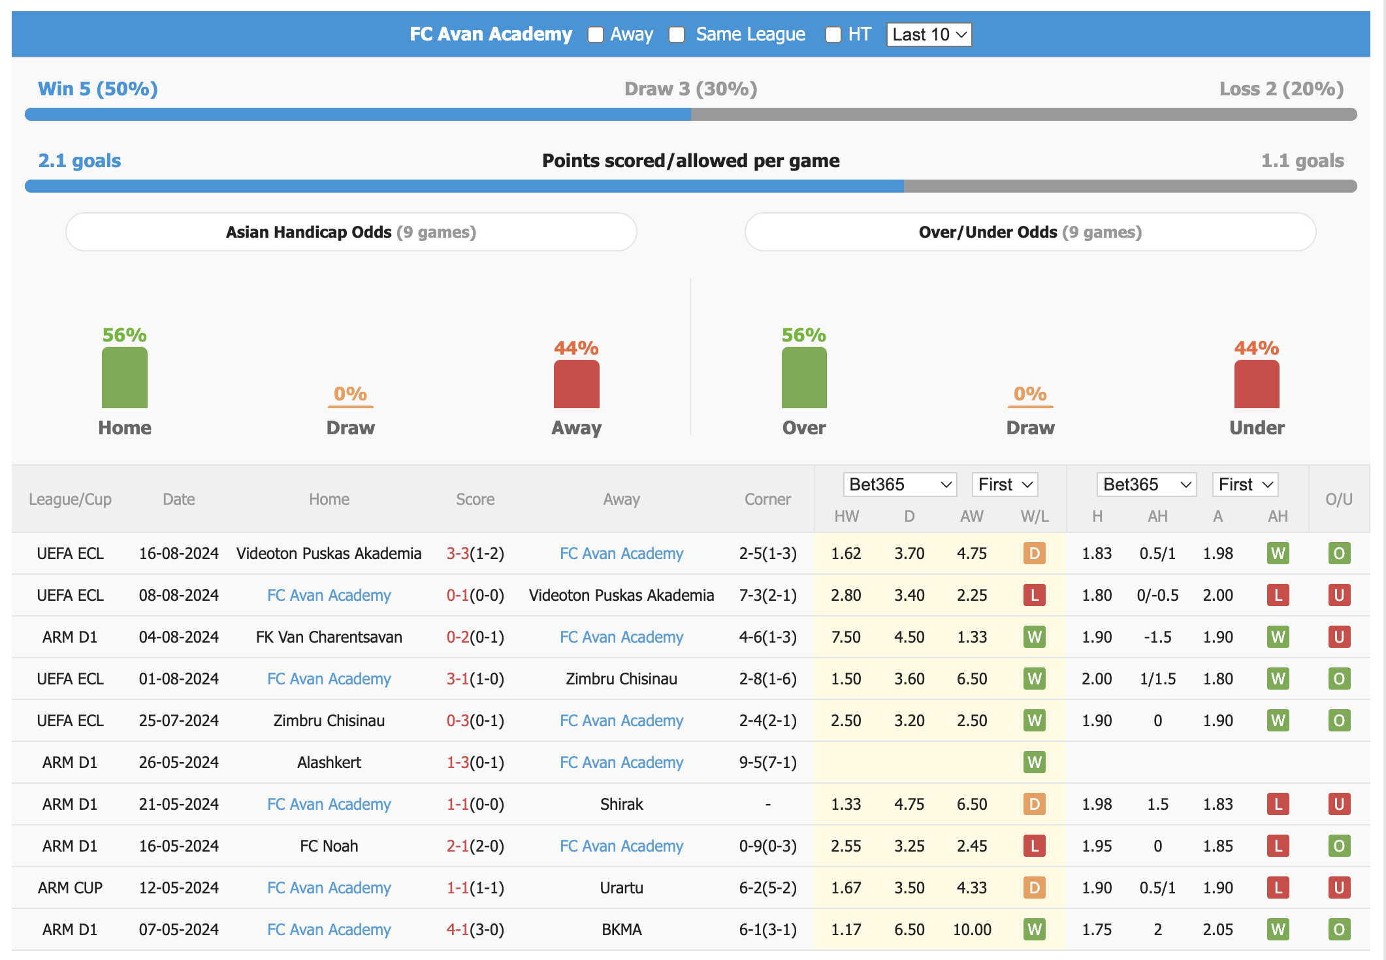
Task: Click the red Away 44% bar
Action: pyautogui.click(x=576, y=384)
